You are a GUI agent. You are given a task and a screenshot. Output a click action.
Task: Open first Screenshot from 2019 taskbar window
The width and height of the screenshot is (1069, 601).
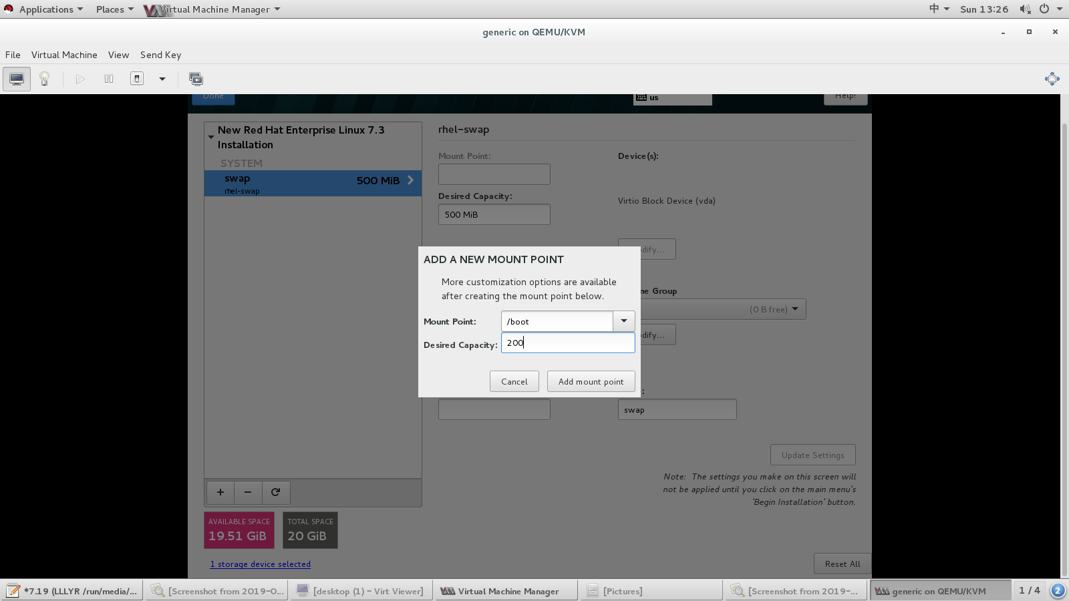coord(216,591)
